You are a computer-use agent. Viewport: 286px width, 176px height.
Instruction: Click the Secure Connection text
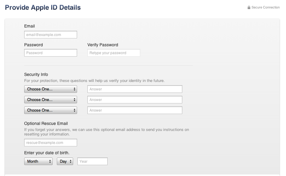(265, 8)
